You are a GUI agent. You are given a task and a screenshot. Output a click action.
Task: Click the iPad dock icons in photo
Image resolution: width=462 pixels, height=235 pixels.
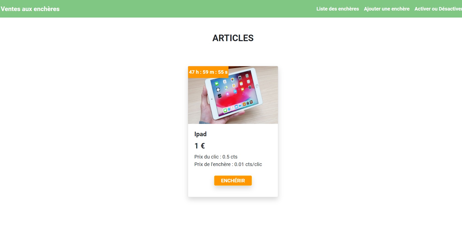pos(238,106)
